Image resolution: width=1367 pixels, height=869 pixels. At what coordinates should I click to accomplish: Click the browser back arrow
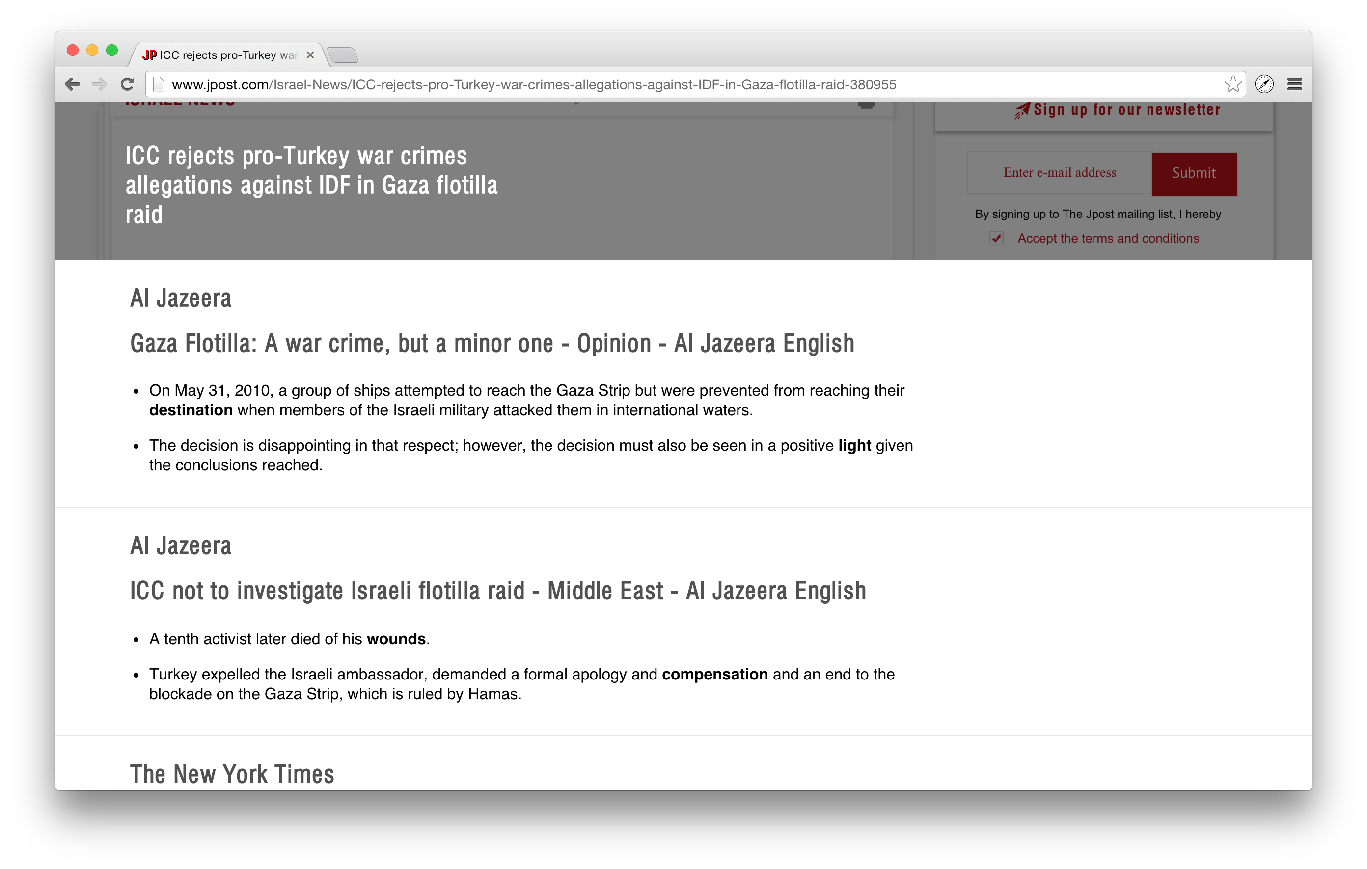tap(72, 84)
